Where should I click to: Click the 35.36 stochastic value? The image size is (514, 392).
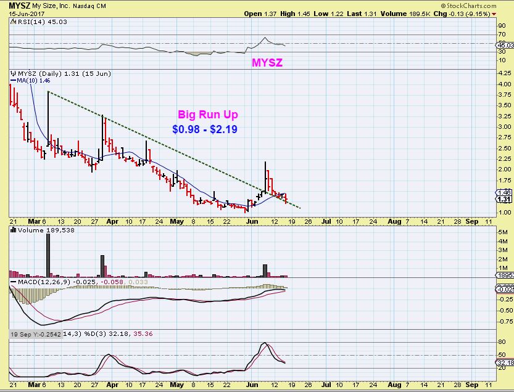coord(143,333)
